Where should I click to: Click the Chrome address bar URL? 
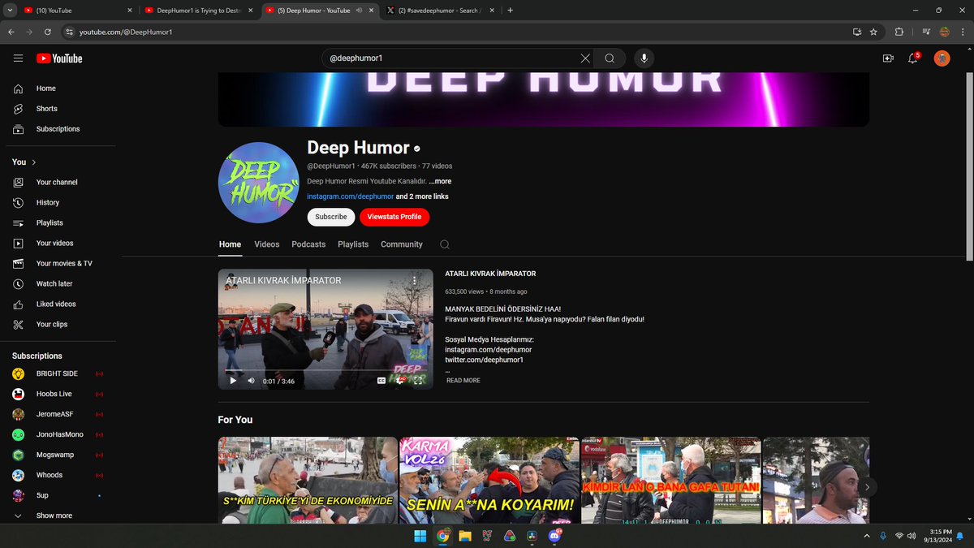pyautogui.click(x=126, y=32)
